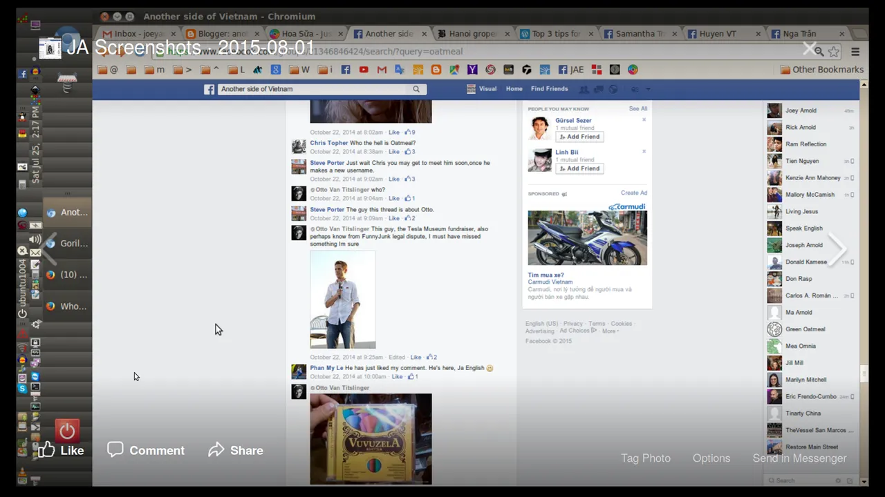This screenshot has width=885, height=497.
Task: Click the chat sidebar Search field
Action: pyautogui.click(x=799, y=480)
